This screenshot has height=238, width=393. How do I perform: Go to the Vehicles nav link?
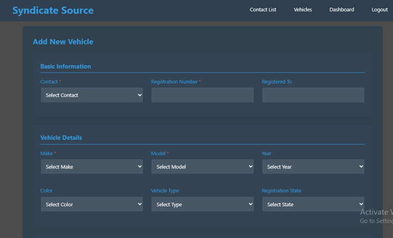coord(302,10)
